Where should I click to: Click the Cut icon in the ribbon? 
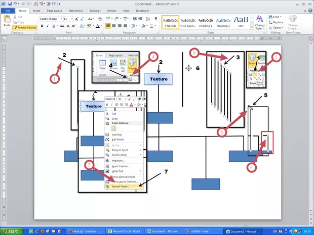(20, 17)
